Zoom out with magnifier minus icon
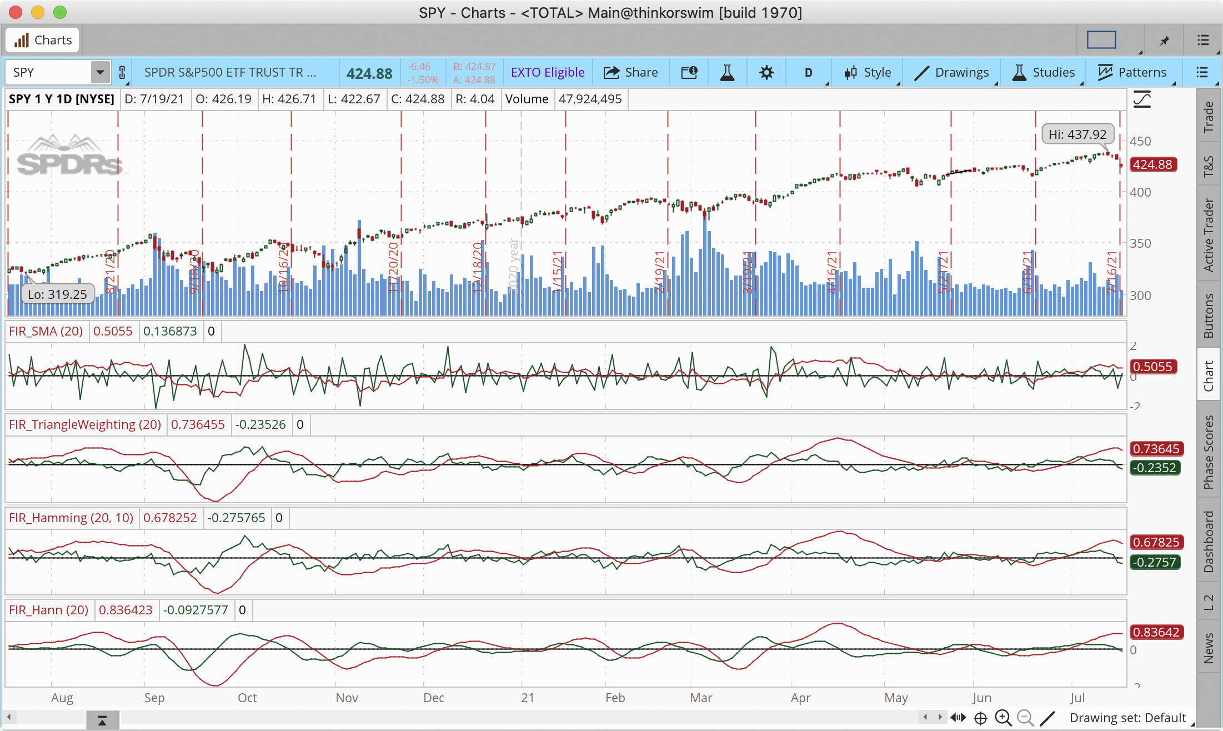1223x731 pixels. (1025, 718)
